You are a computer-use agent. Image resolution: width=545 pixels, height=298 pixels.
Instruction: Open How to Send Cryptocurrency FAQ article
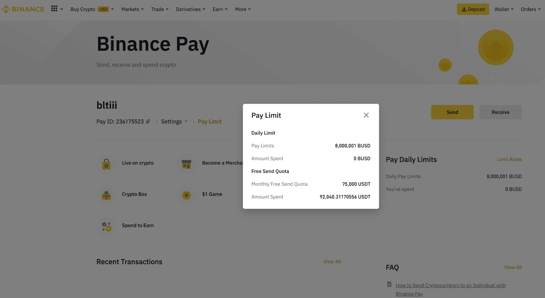pos(451,289)
